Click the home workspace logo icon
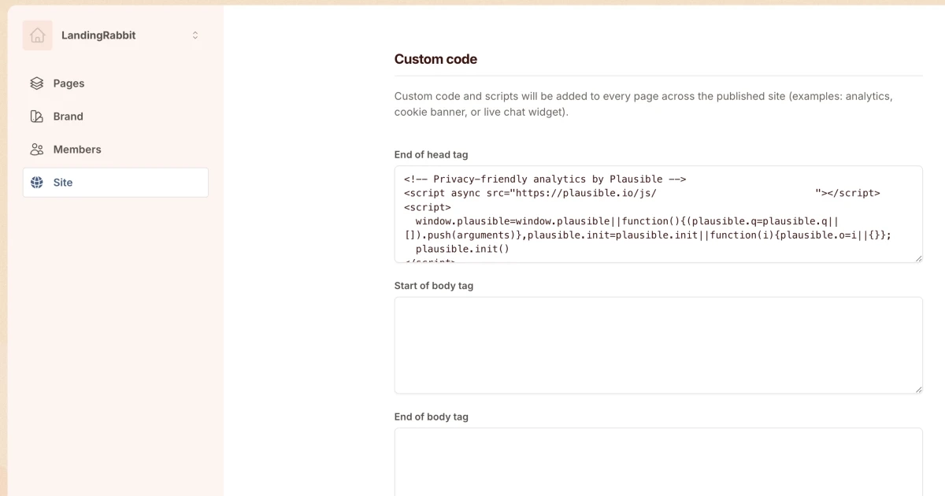The height and width of the screenshot is (496, 945). [38, 35]
